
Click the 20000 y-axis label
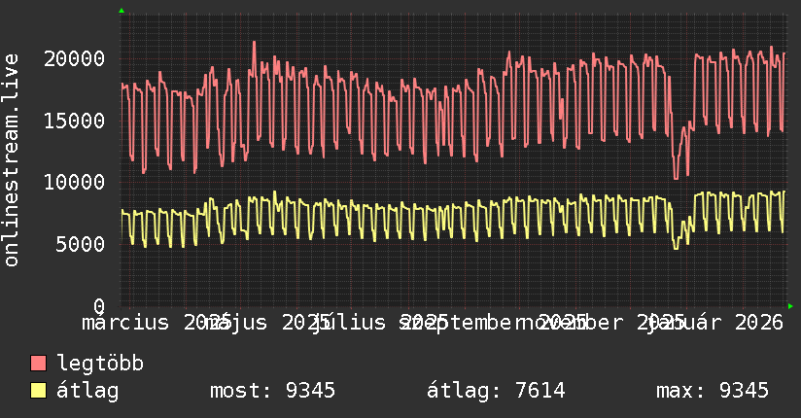(75, 58)
